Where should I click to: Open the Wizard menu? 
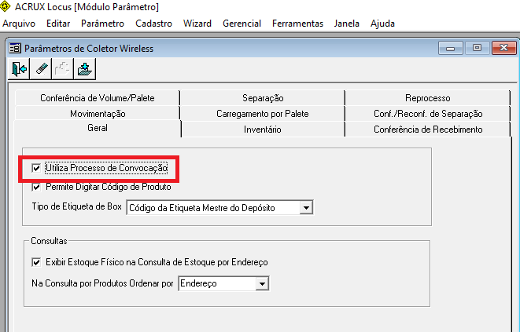197,24
